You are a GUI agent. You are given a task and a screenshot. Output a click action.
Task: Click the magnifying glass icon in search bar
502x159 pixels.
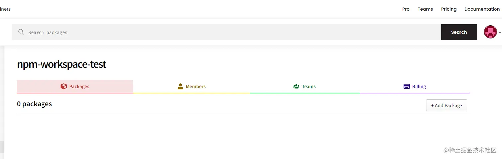(x=21, y=32)
